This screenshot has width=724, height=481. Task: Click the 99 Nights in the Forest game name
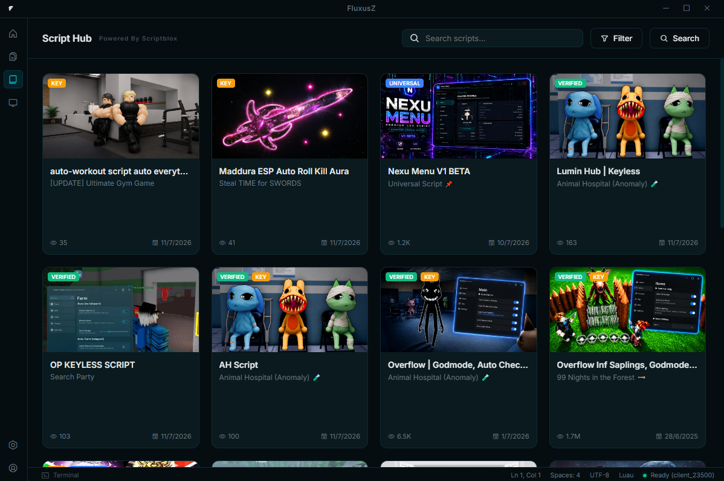[596, 378]
